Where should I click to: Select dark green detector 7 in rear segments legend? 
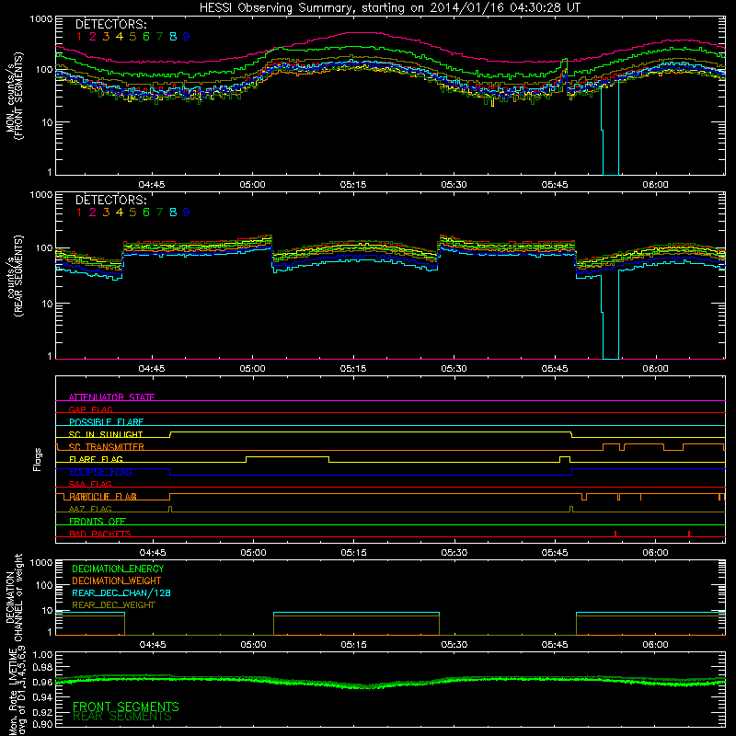159,213
